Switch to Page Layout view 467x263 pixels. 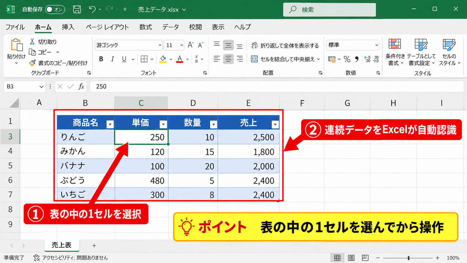351,258
